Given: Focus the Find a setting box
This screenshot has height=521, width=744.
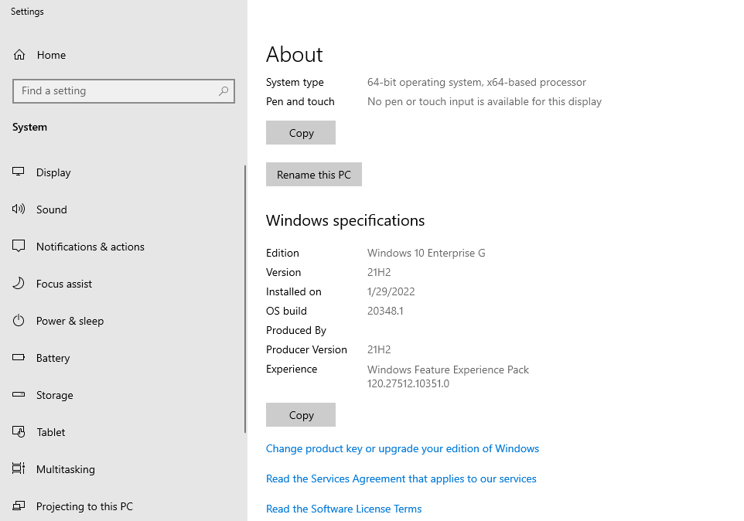Looking at the screenshot, I should [124, 91].
